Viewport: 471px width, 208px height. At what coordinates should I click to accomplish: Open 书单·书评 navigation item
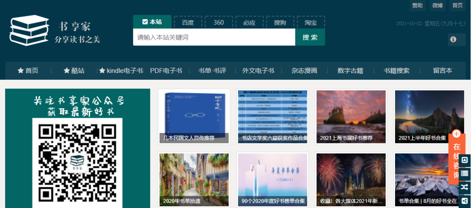pyautogui.click(x=212, y=71)
